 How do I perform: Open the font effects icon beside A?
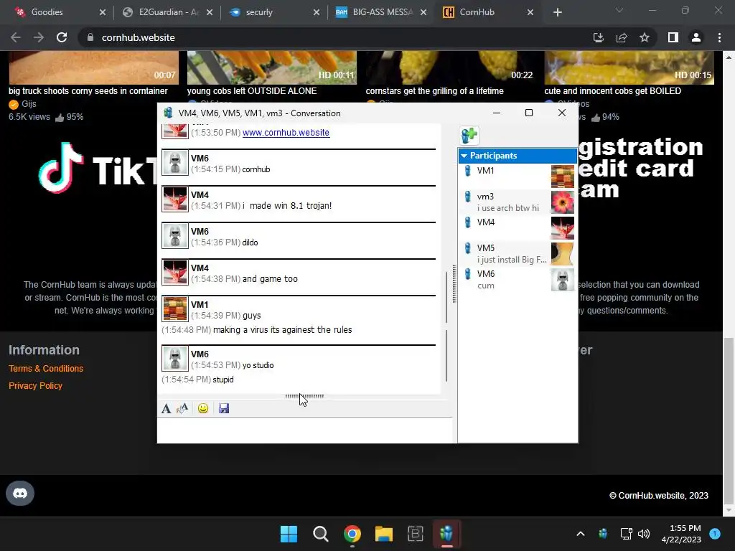point(182,408)
